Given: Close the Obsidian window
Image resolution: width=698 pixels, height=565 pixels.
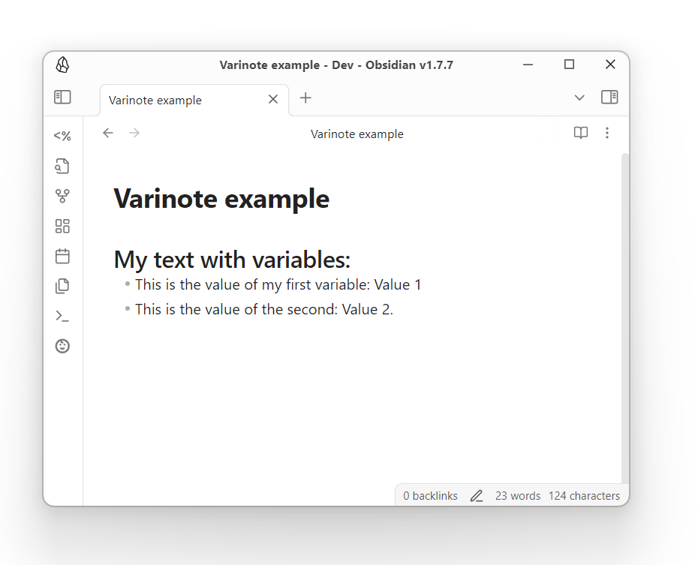Looking at the screenshot, I should tap(610, 65).
